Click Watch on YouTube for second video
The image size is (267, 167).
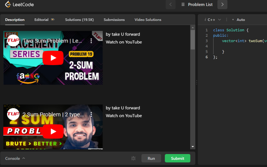124,116
